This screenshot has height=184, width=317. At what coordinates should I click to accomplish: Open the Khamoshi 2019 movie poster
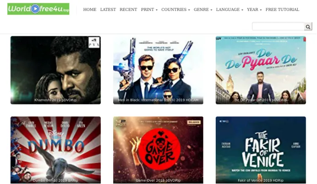click(55, 70)
